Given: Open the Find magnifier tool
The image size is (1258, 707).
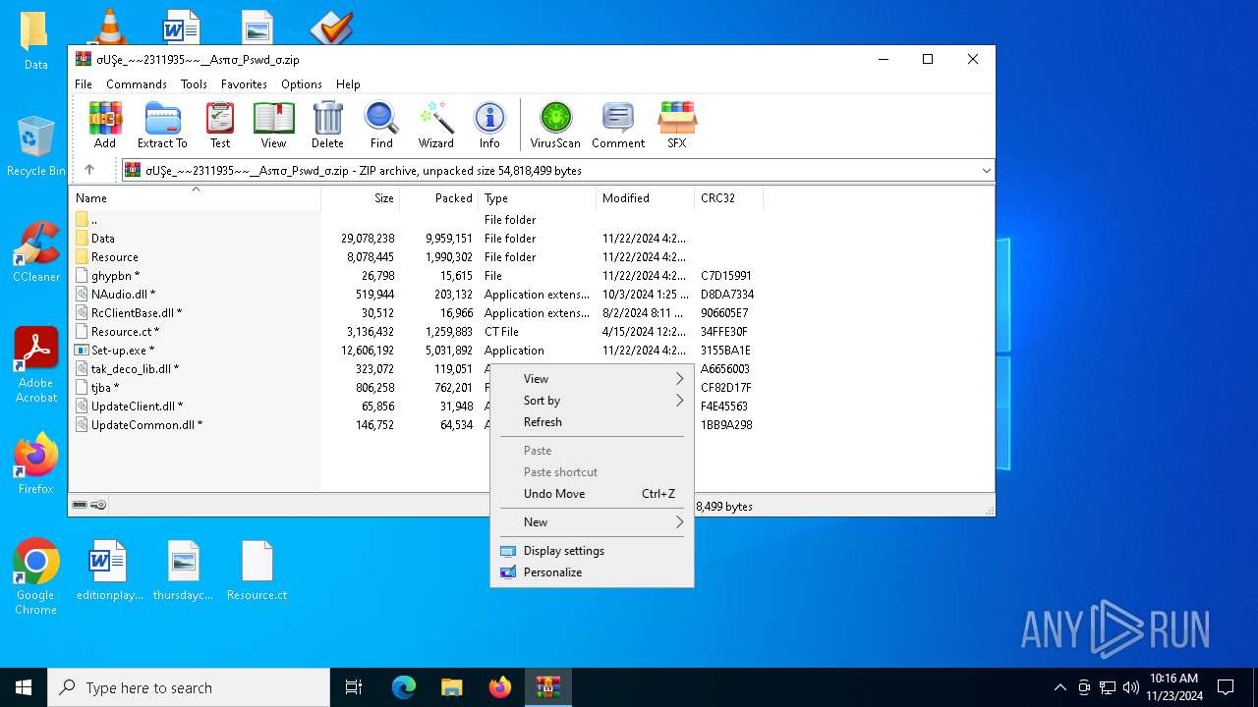Looking at the screenshot, I should 381,125.
